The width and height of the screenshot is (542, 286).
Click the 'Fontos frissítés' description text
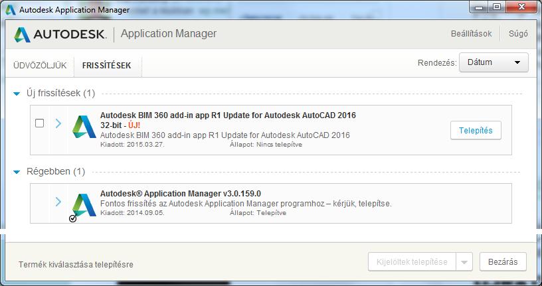pos(246,204)
